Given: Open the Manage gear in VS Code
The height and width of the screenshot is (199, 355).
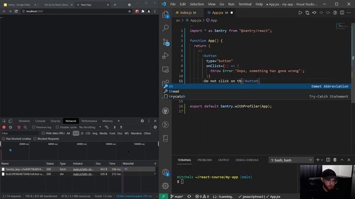Looking at the screenshot, I should (x=165, y=186).
